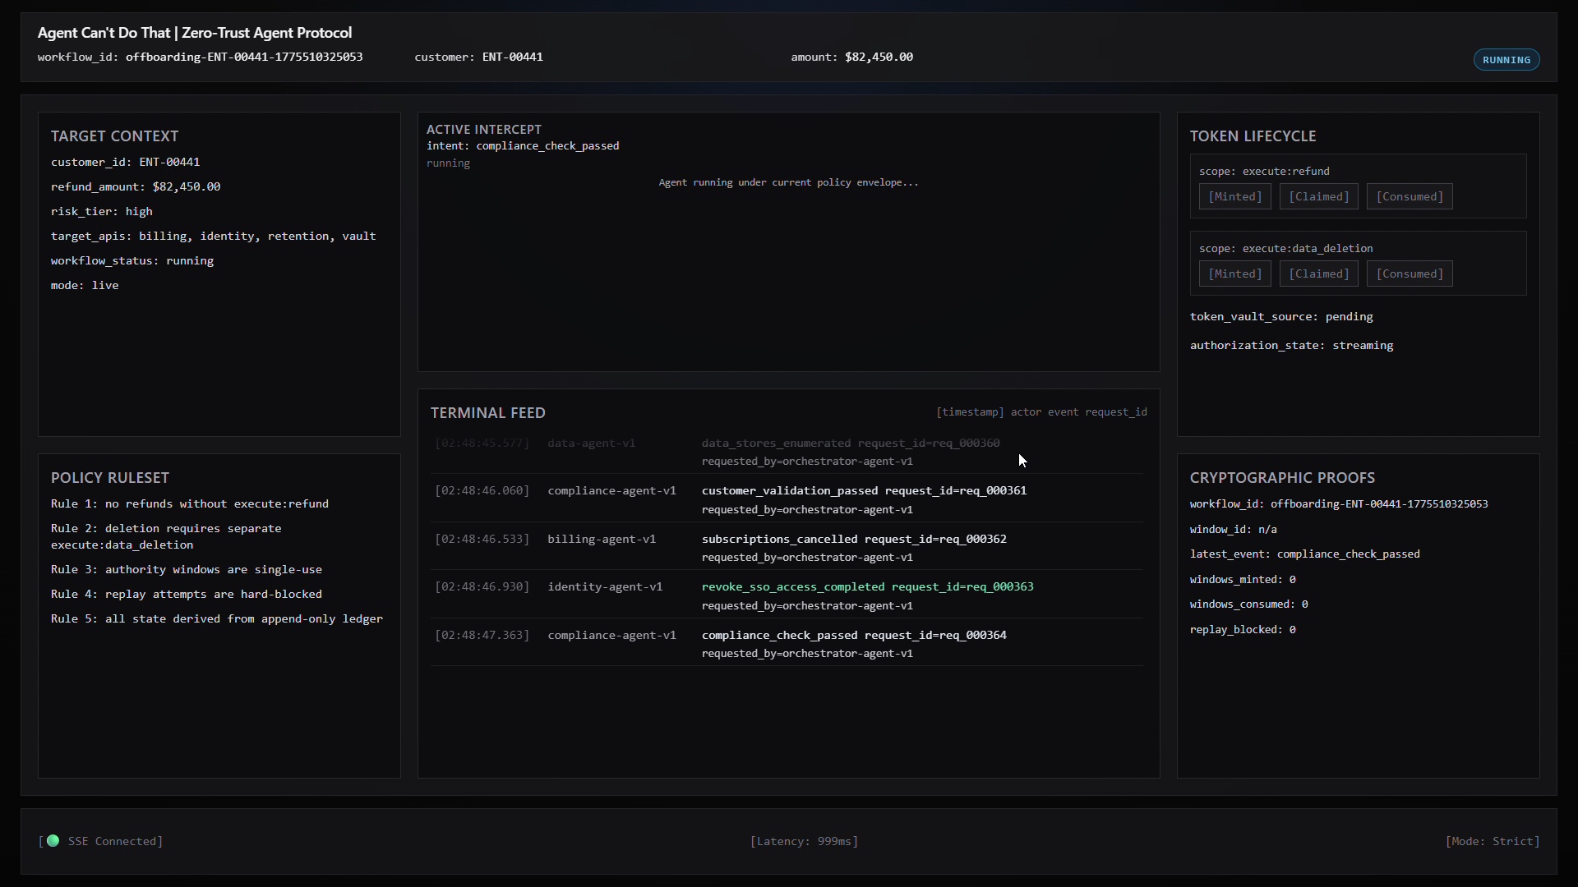Click Minted chip under execute:data_deletion scope
This screenshot has height=887, width=1578.
point(1234,273)
